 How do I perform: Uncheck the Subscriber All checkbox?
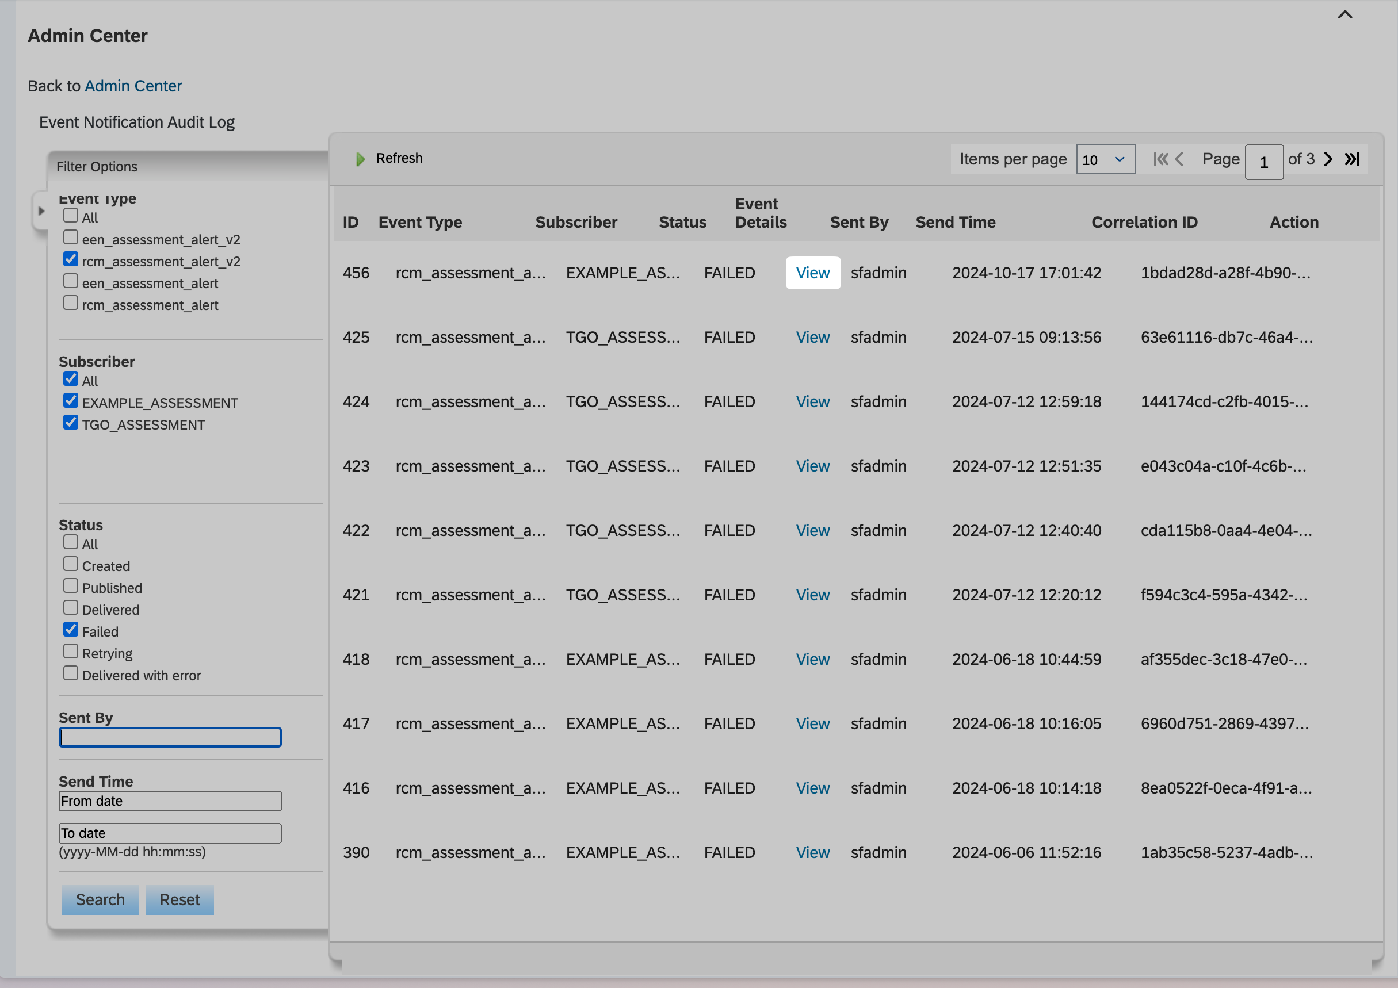(x=71, y=378)
